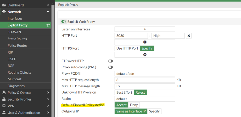Viewport: 241px width, 117px height.
Task: Click the VPN monitor icon
Action: click(4, 106)
